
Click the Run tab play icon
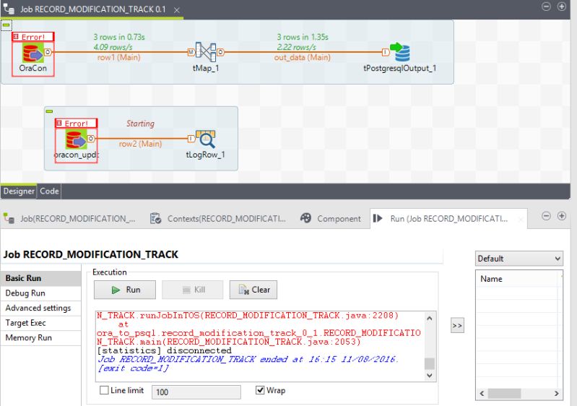click(378, 218)
